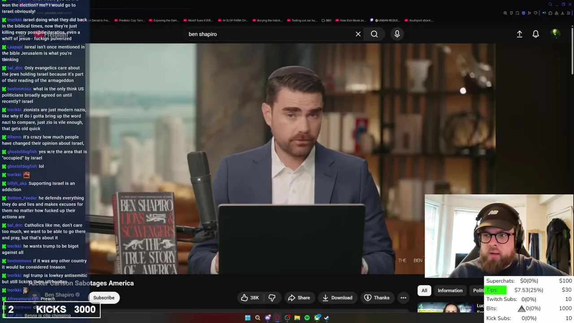Click chat username "billyh_aka"
The image size is (574, 323).
tap(17, 183)
